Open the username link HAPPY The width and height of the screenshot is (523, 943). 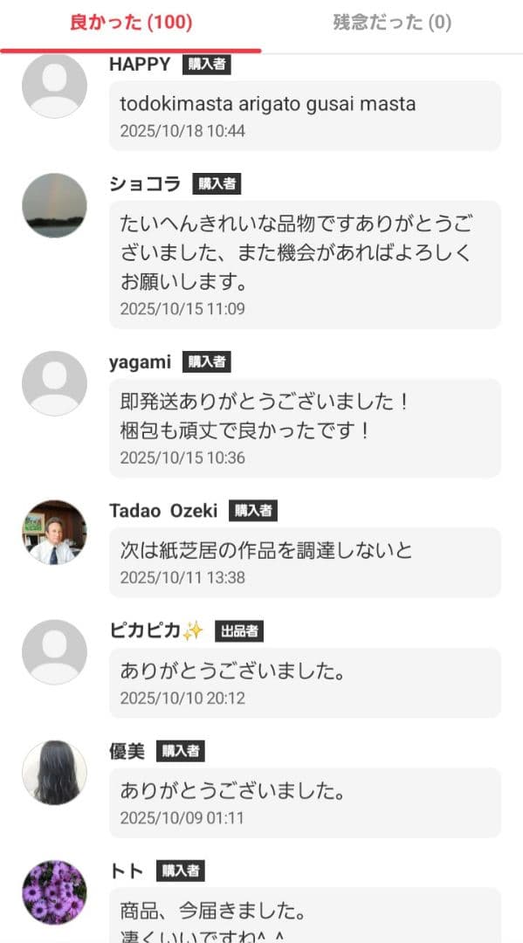(x=140, y=64)
